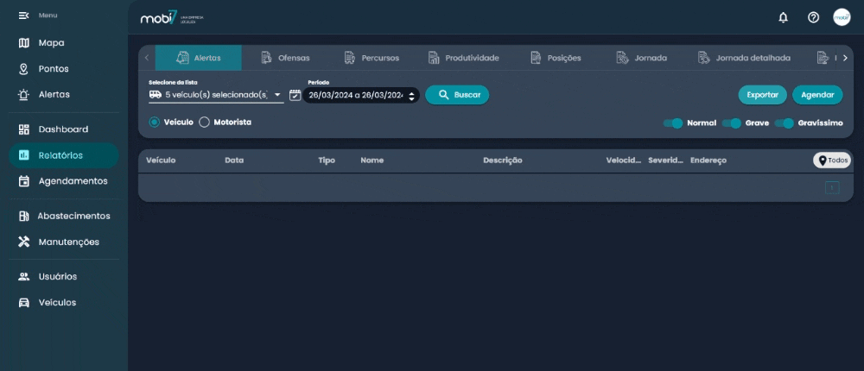Collapse the sidebar using the Menu icon
The image size is (864, 371).
(x=23, y=16)
